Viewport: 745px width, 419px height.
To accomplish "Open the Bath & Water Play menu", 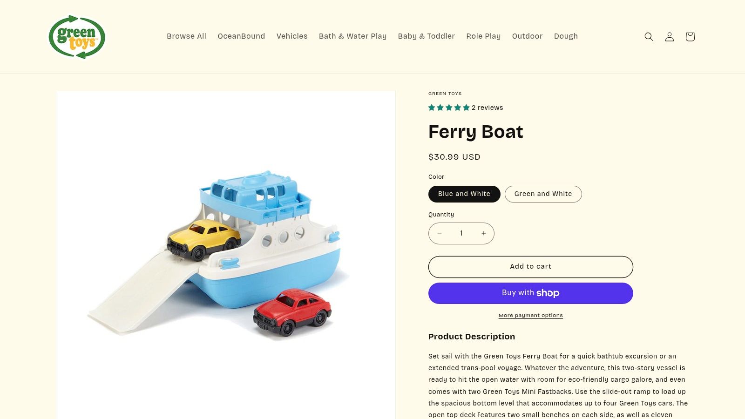I will [x=352, y=36].
